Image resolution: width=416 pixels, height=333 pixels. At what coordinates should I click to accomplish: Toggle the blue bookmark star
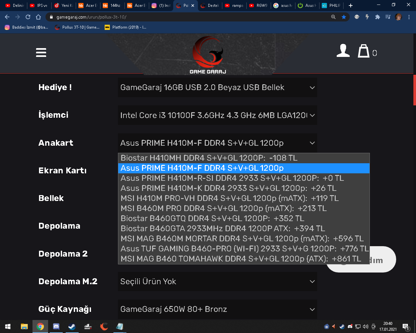[x=344, y=17]
